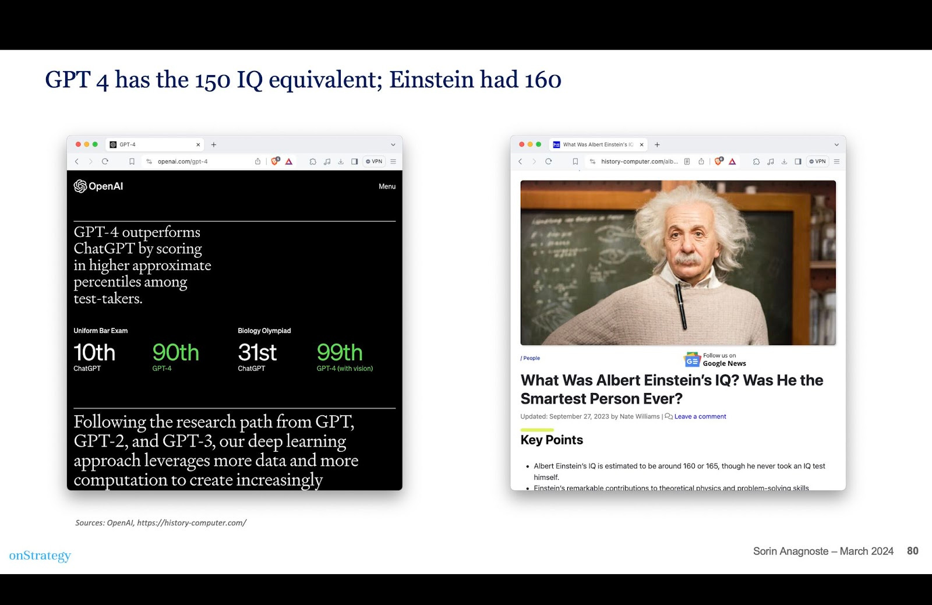This screenshot has width=932, height=605.
Task: Open extensions puzzle icon in the OpenAI window
Action: [x=313, y=162]
